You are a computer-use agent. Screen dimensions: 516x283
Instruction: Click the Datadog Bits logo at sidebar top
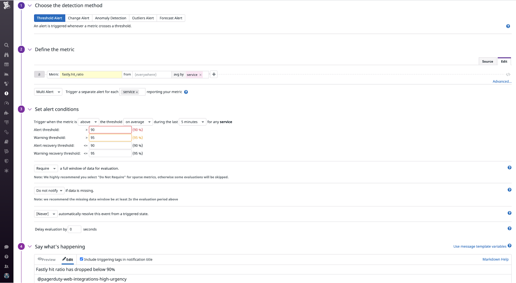tap(6, 5)
